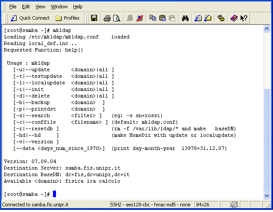
Task: Click the Disconnect icon
Action: pyautogui.click(x=140, y=18)
